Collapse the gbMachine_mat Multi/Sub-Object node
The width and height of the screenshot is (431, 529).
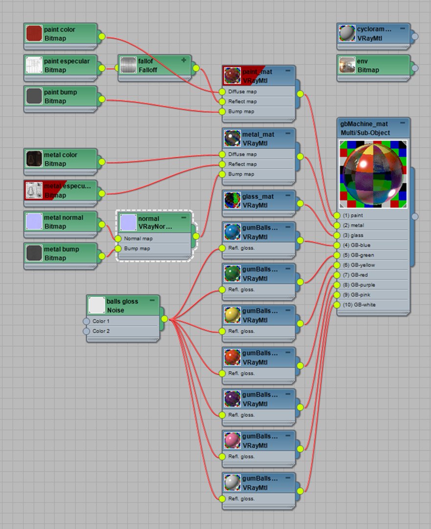point(402,123)
